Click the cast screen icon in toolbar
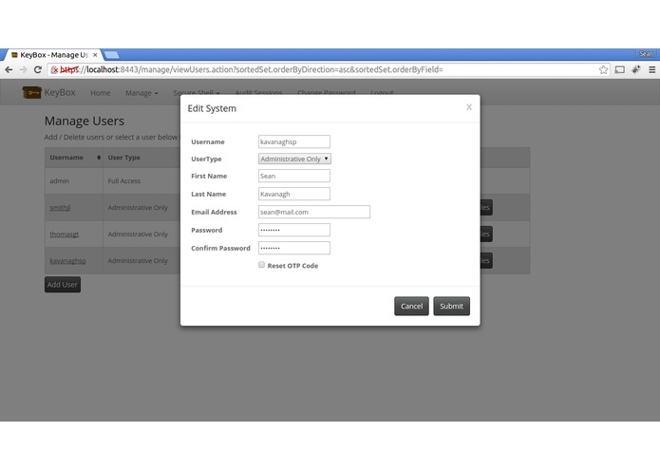 (619, 70)
